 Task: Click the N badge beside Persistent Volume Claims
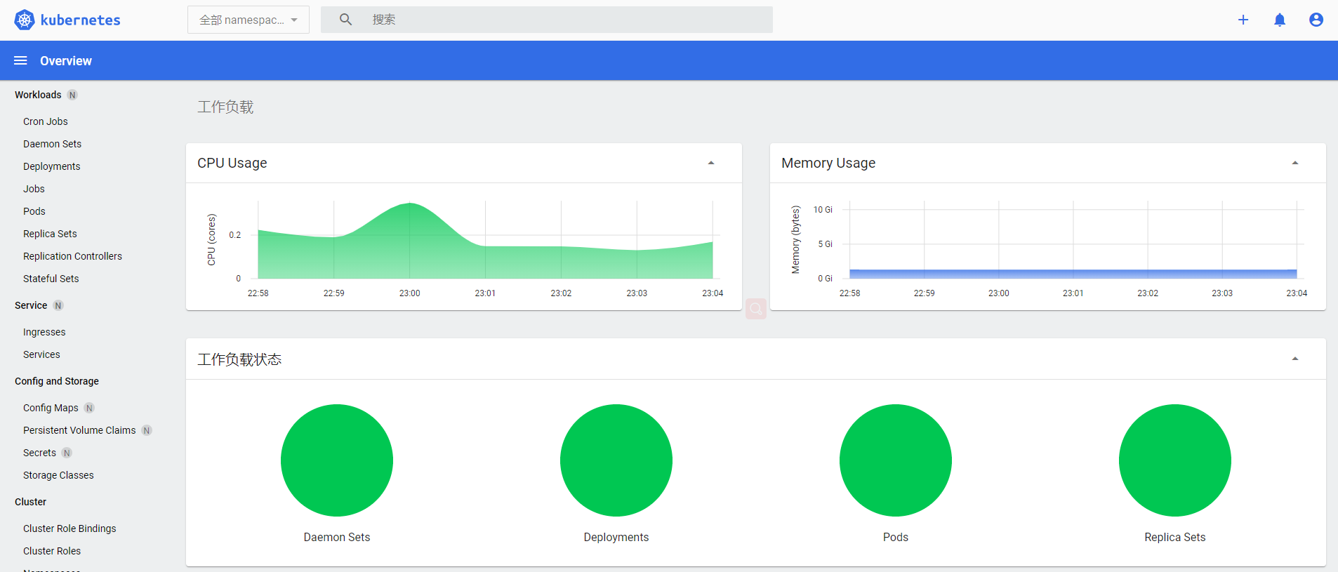tap(147, 430)
